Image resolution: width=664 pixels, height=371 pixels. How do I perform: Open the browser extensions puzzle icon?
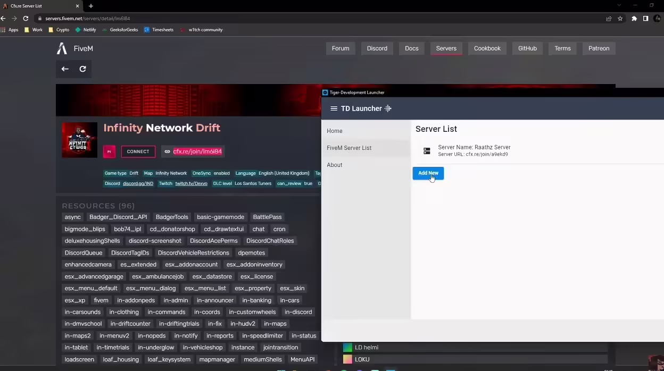[x=634, y=18]
